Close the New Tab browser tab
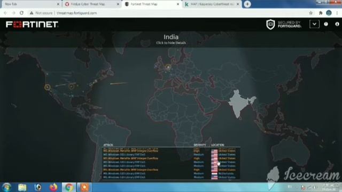342x192 pixels. point(58,4)
